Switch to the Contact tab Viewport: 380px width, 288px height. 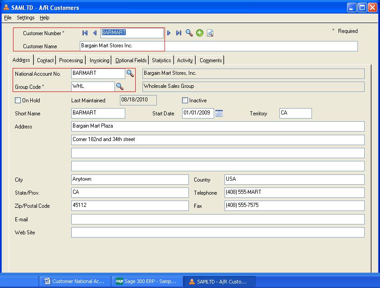pos(46,60)
